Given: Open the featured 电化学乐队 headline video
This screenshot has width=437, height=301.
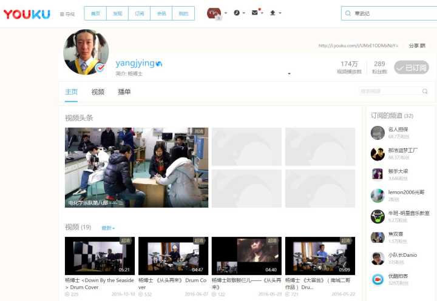Looking at the screenshot, I should coord(137,167).
